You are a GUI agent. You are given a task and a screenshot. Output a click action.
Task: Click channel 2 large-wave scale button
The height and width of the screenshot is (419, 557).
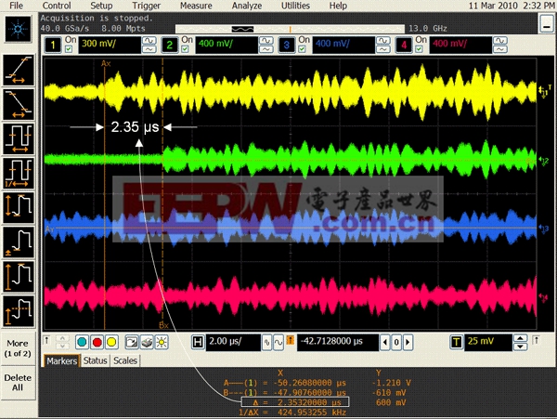(266, 41)
